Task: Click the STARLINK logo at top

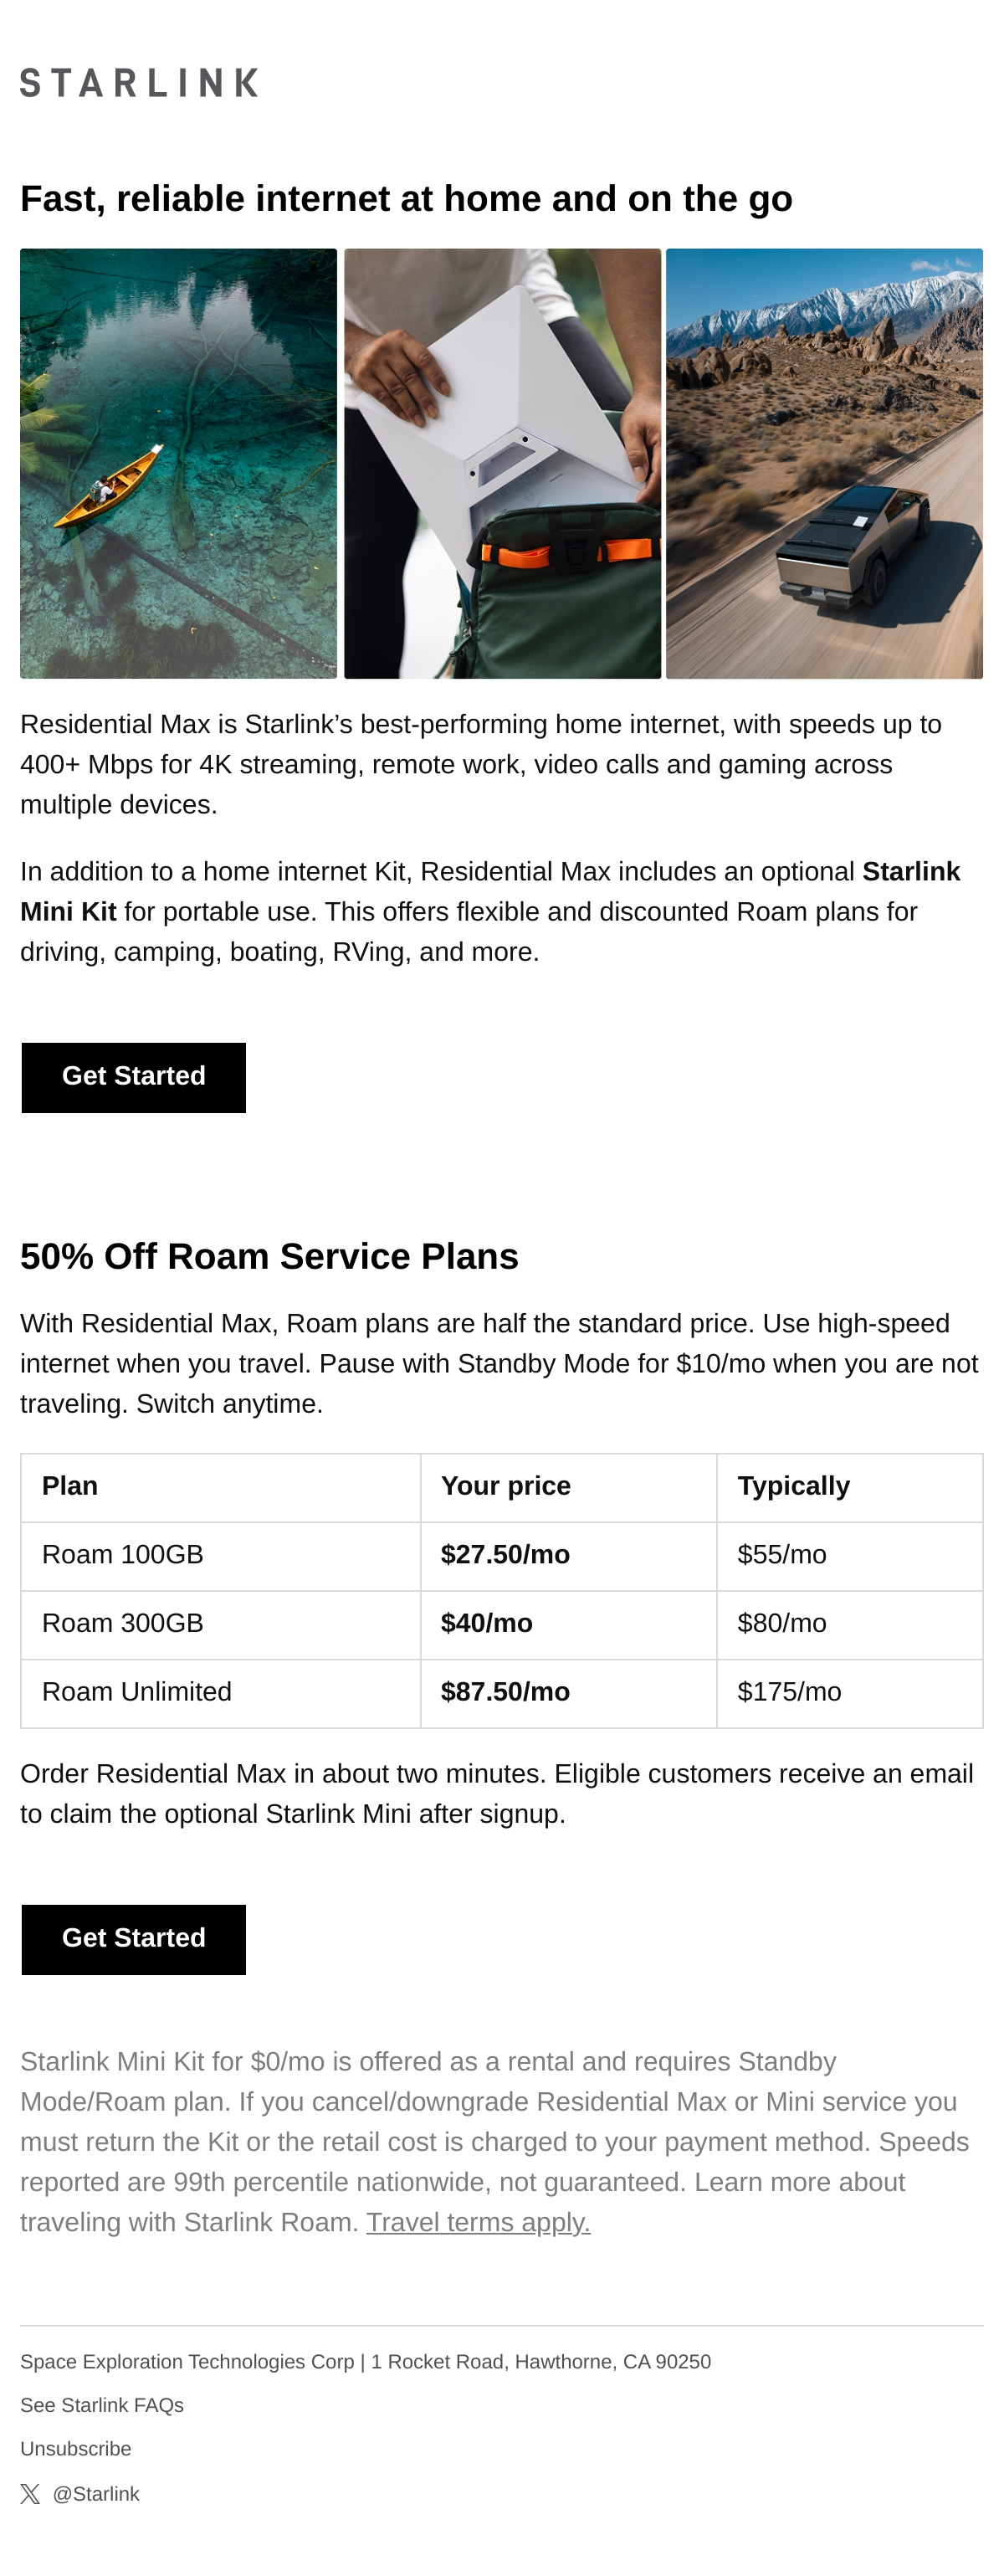Action: [x=139, y=83]
